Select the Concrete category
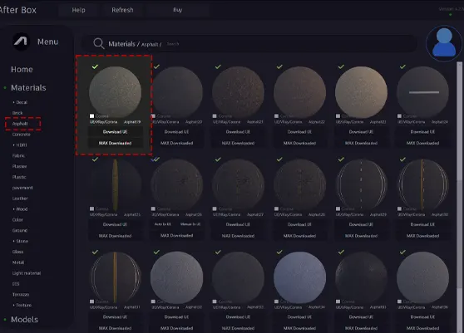 pyautogui.click(x=22, y=135)
